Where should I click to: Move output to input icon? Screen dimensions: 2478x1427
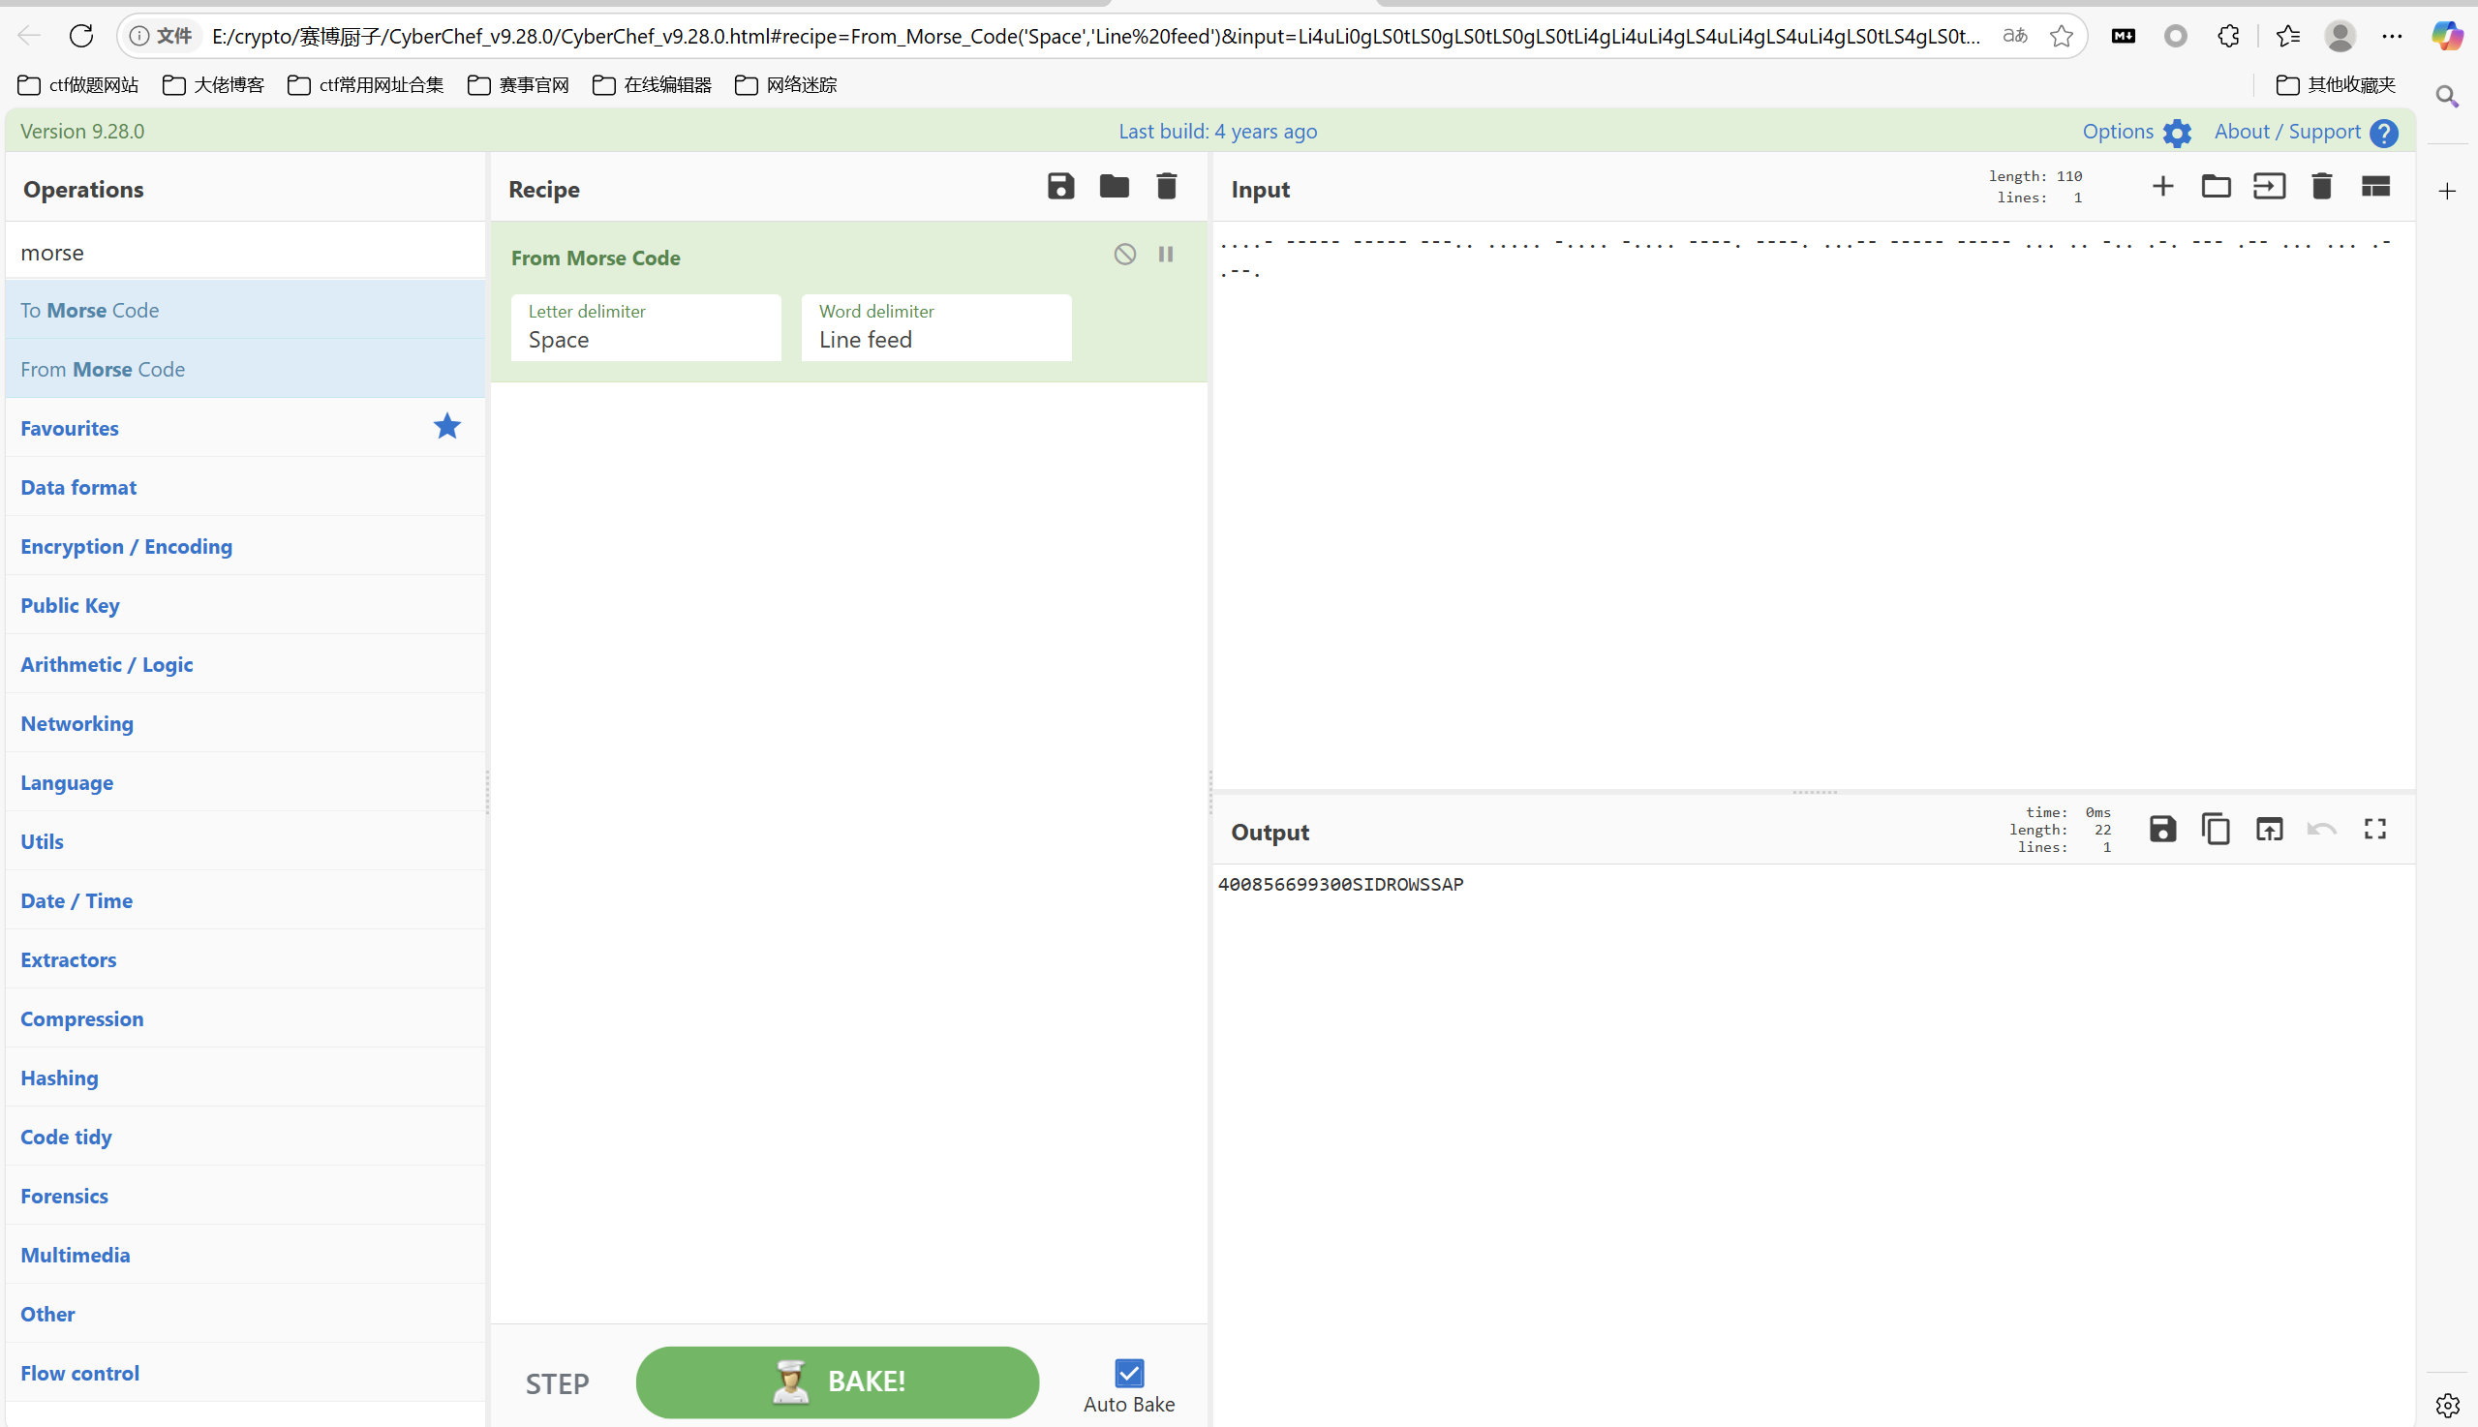tap(2269, 829)
